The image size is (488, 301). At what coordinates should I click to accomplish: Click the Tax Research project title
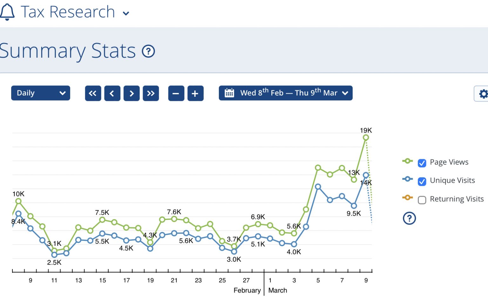(x=68, y=12)
